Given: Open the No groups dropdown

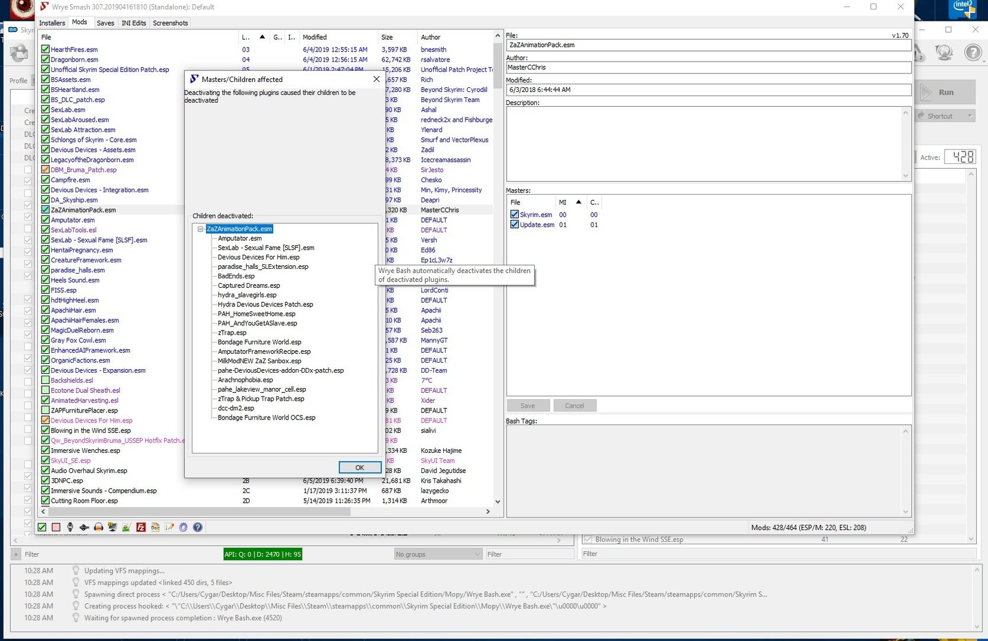Looking at the screenshot, I should coord(438,554).
